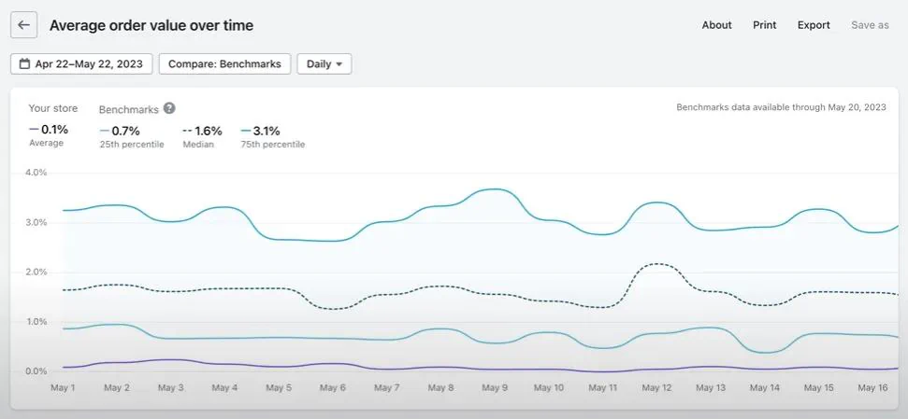This screenshot has height=419, width=908.
Task: Click the May 9 axis label
Action: 495,388
